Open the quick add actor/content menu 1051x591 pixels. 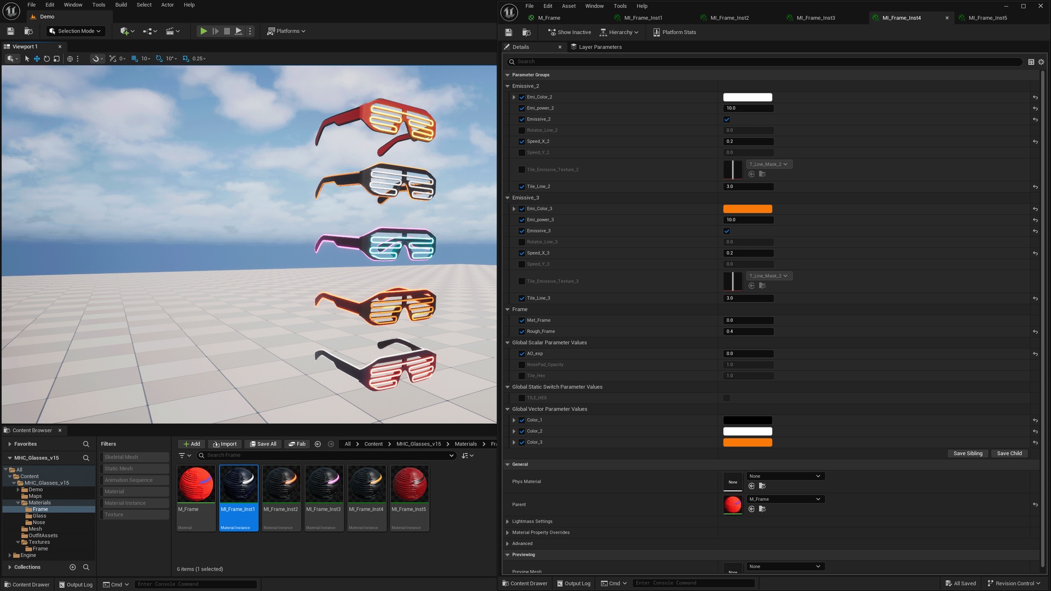127,31
